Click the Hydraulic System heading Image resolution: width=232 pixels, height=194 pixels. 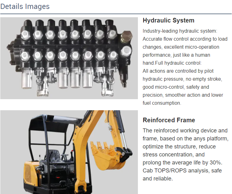pyautogui.click(x=168, y=21)
